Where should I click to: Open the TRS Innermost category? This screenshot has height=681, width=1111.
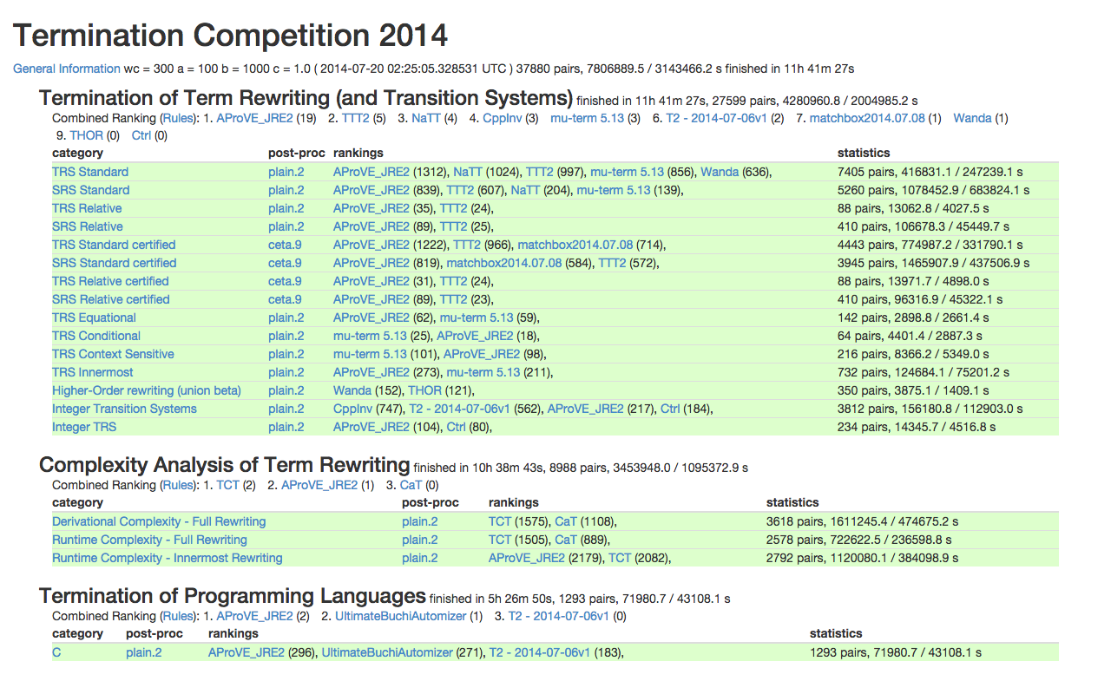tap(93, 372)
